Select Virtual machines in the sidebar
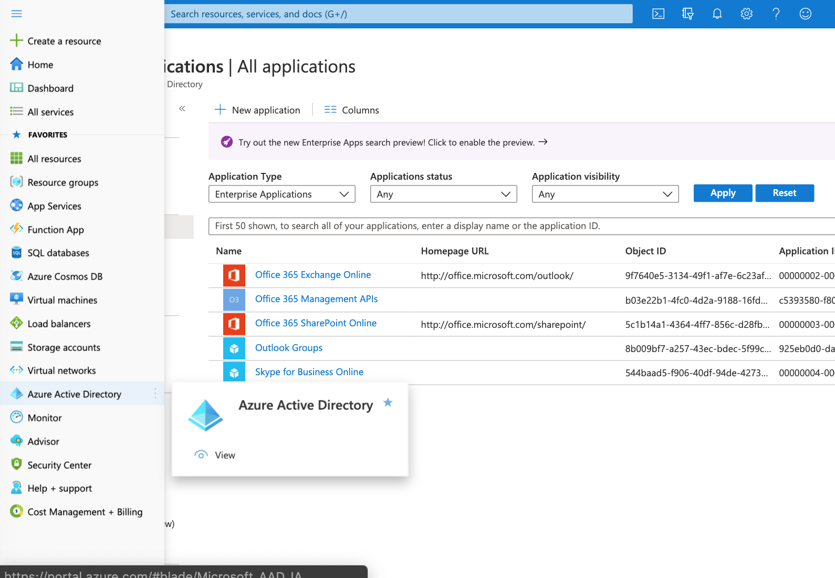The image size is (835, 578). click(62, 300)
